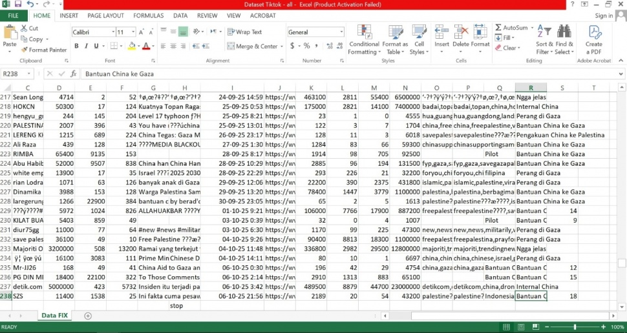Click the Insert cells icon
Viewport: 627px width, 333px height.
pos(441,32)
